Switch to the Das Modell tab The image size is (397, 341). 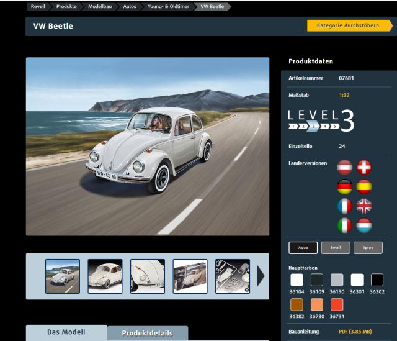coord(66,332)
